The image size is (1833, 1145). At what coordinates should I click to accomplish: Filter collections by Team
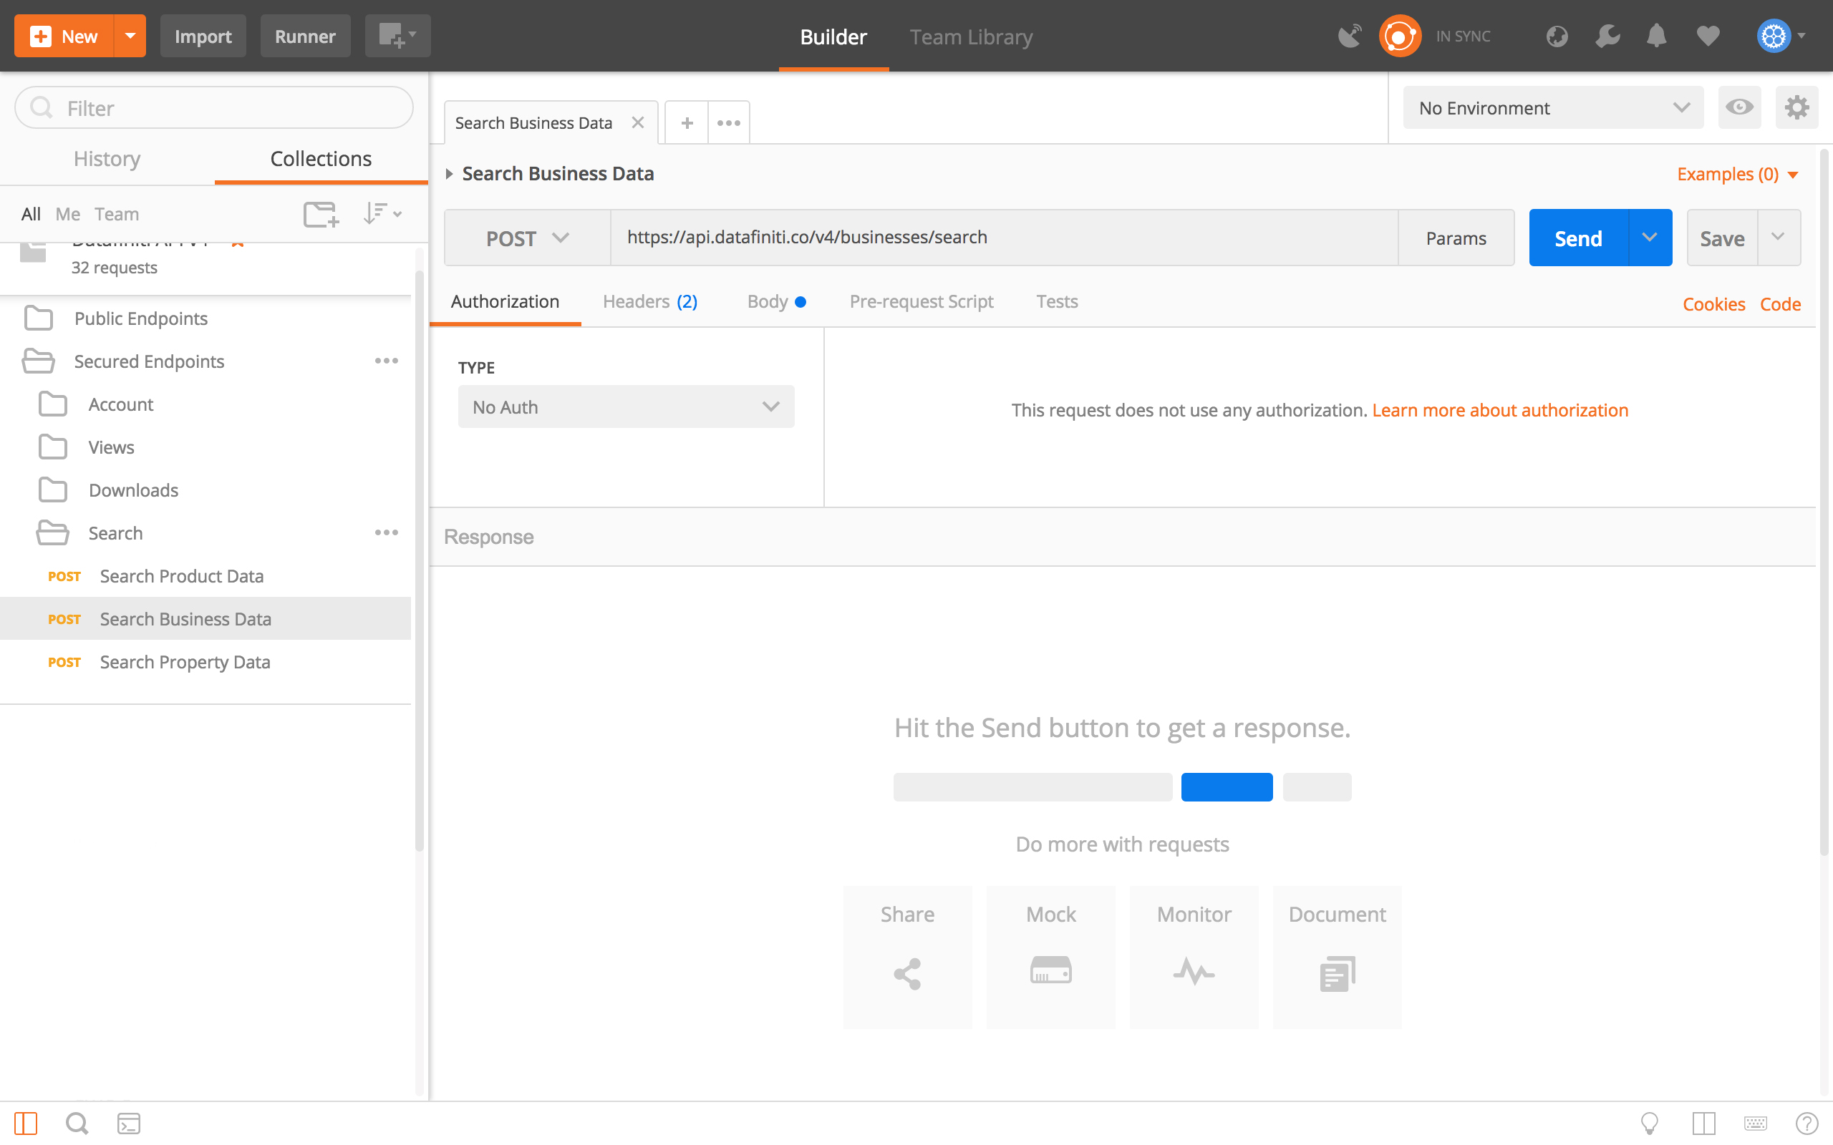pos(117,214)
